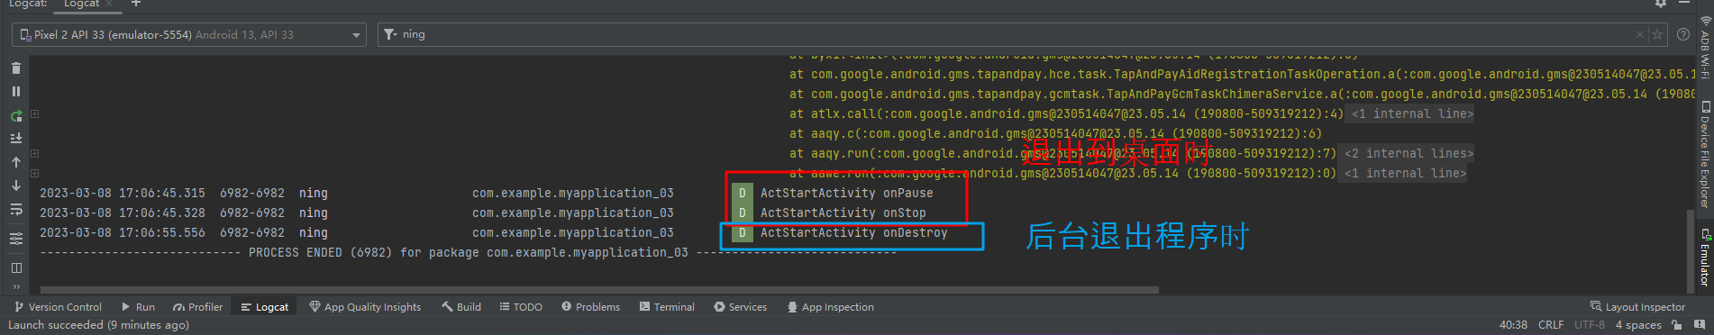Change line separator CRLF

point(1551,325)
